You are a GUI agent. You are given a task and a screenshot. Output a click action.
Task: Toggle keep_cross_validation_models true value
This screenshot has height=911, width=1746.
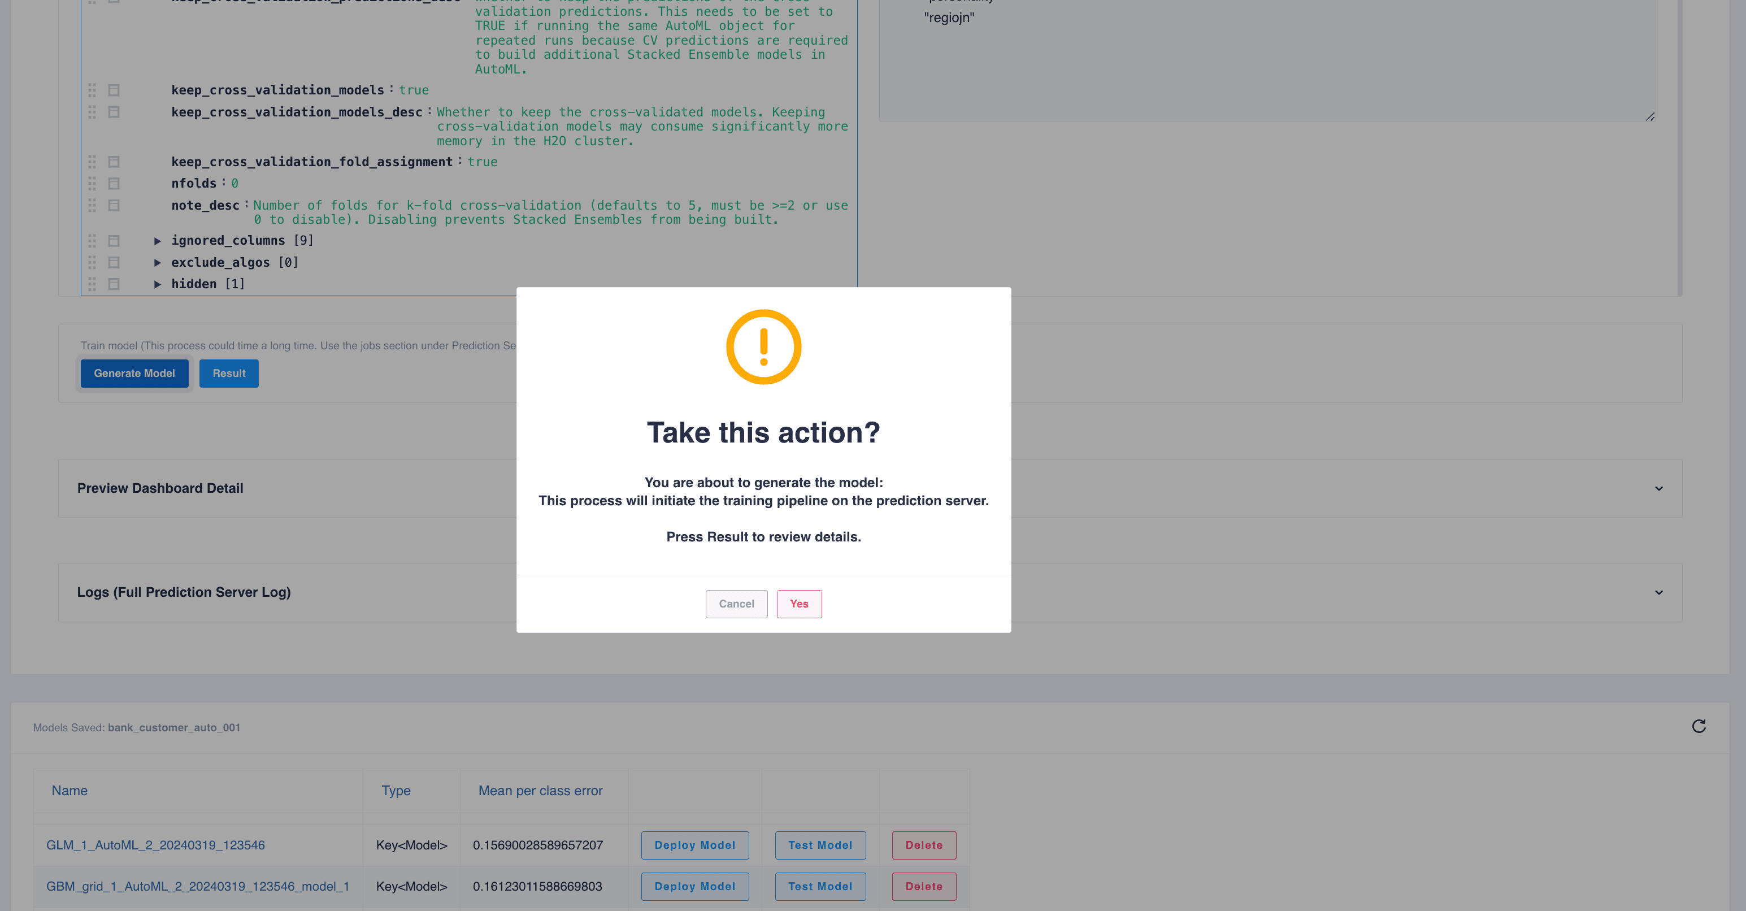click(x=414, y=90)
